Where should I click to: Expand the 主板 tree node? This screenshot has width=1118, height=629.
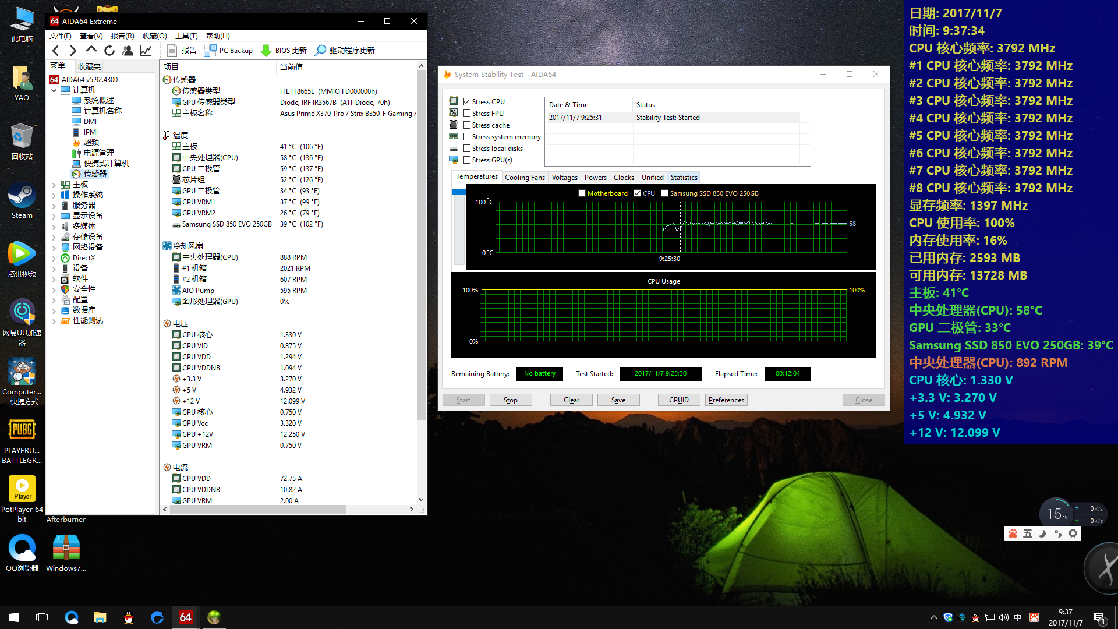54,185
